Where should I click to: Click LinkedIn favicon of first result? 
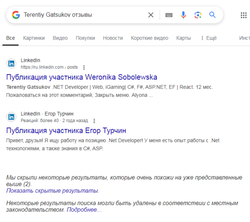pos(12,64)
